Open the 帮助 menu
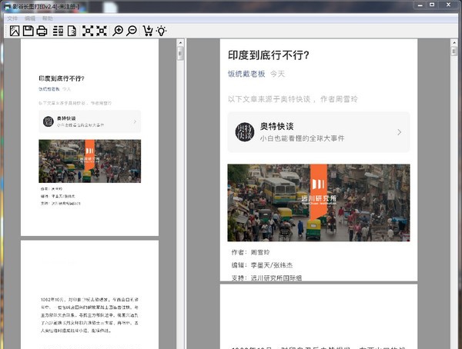Viewport: 462px width, 349px height. (x=48, y=17)
